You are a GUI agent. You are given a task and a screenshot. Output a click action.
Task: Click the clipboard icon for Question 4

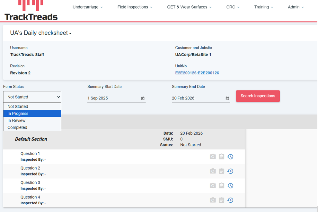pyautogui.click(x=221, y=200)
